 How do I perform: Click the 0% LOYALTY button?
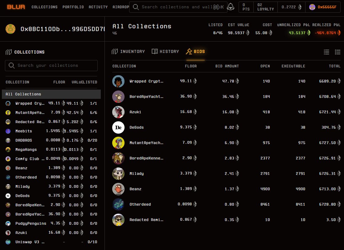pos(265,7)
